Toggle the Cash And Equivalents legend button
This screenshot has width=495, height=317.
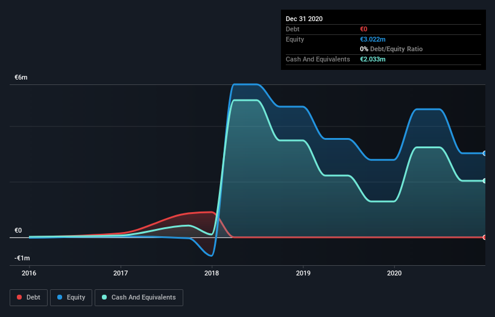[139, 298]
